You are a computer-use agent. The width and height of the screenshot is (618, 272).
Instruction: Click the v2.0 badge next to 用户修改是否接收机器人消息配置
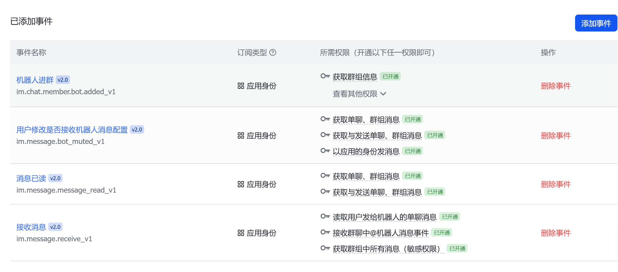pyautogui.click(x=137, y=130)
